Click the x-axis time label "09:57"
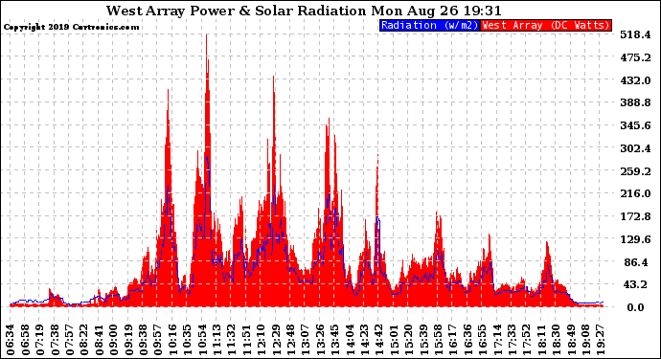Viewport: 661px width, 359px height. click(x=158, y=340)
